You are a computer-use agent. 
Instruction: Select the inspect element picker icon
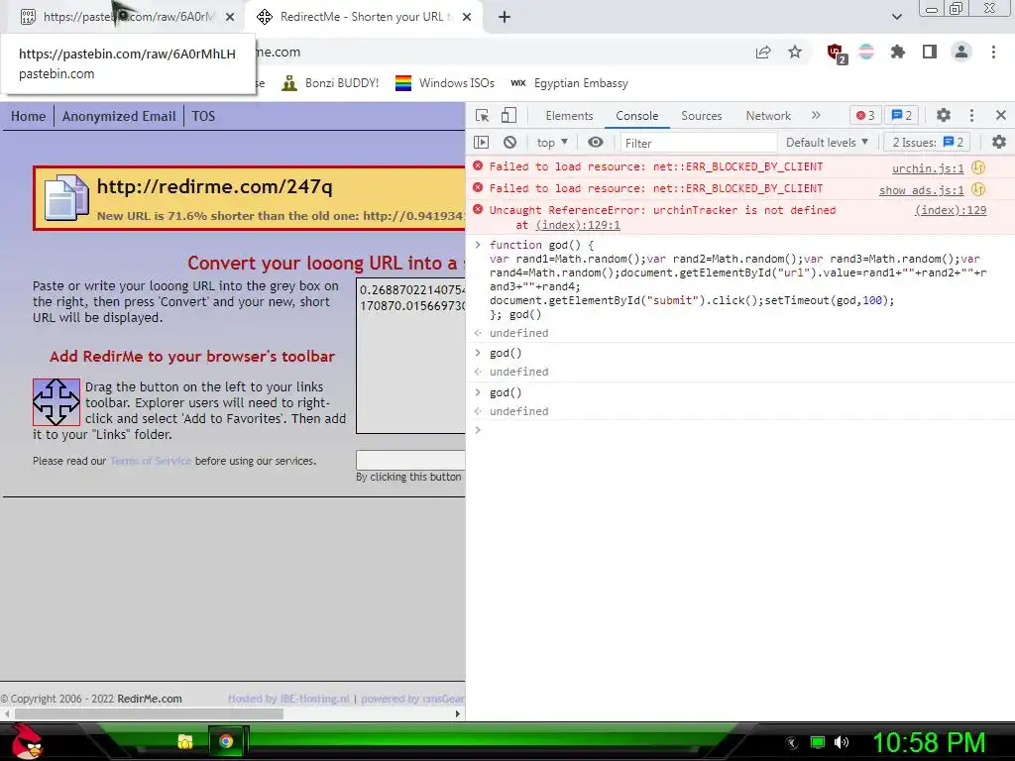pos(483,115)
